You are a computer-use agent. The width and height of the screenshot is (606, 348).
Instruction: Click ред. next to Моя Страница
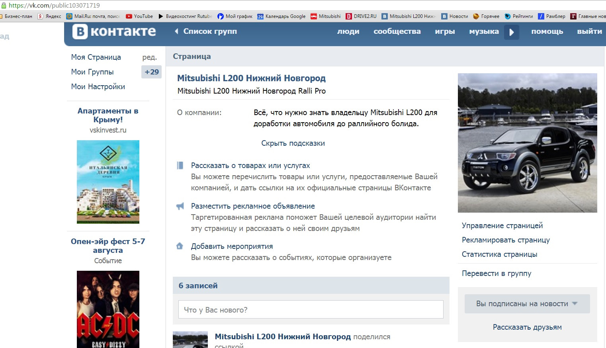tap(150, 57)
